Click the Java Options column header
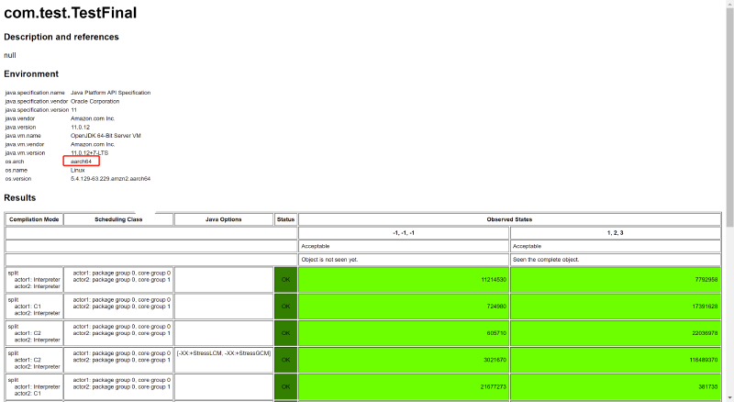734x402 pixels. 223,219
